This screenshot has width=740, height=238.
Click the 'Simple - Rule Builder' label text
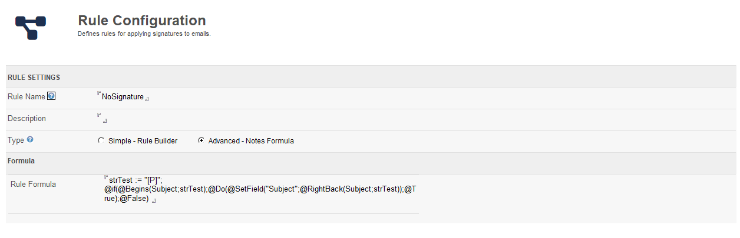(143, 141)
